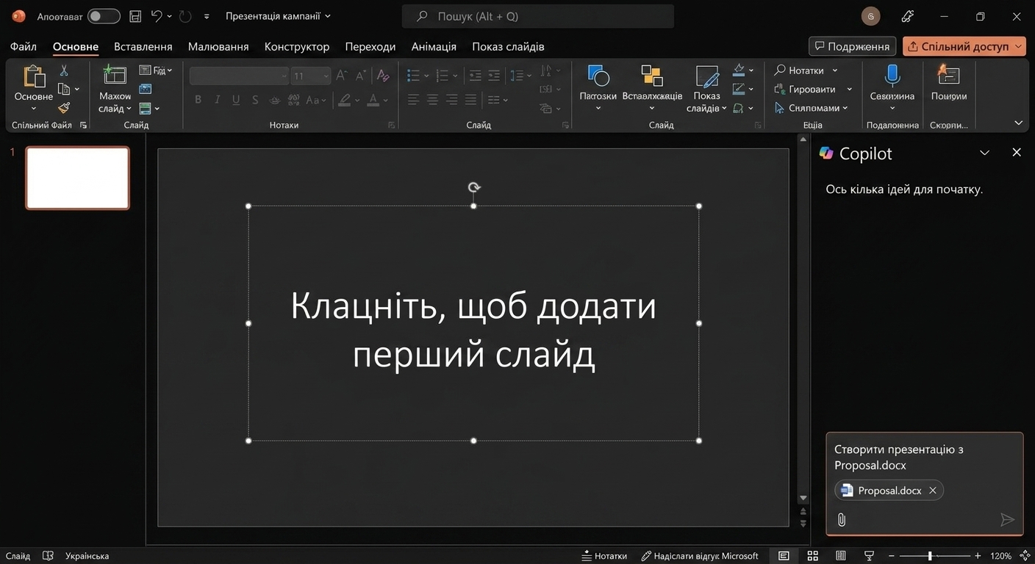1035x564 pixels.
Task: Switch to the Малювання tab
Action: [x=218, y=46]
